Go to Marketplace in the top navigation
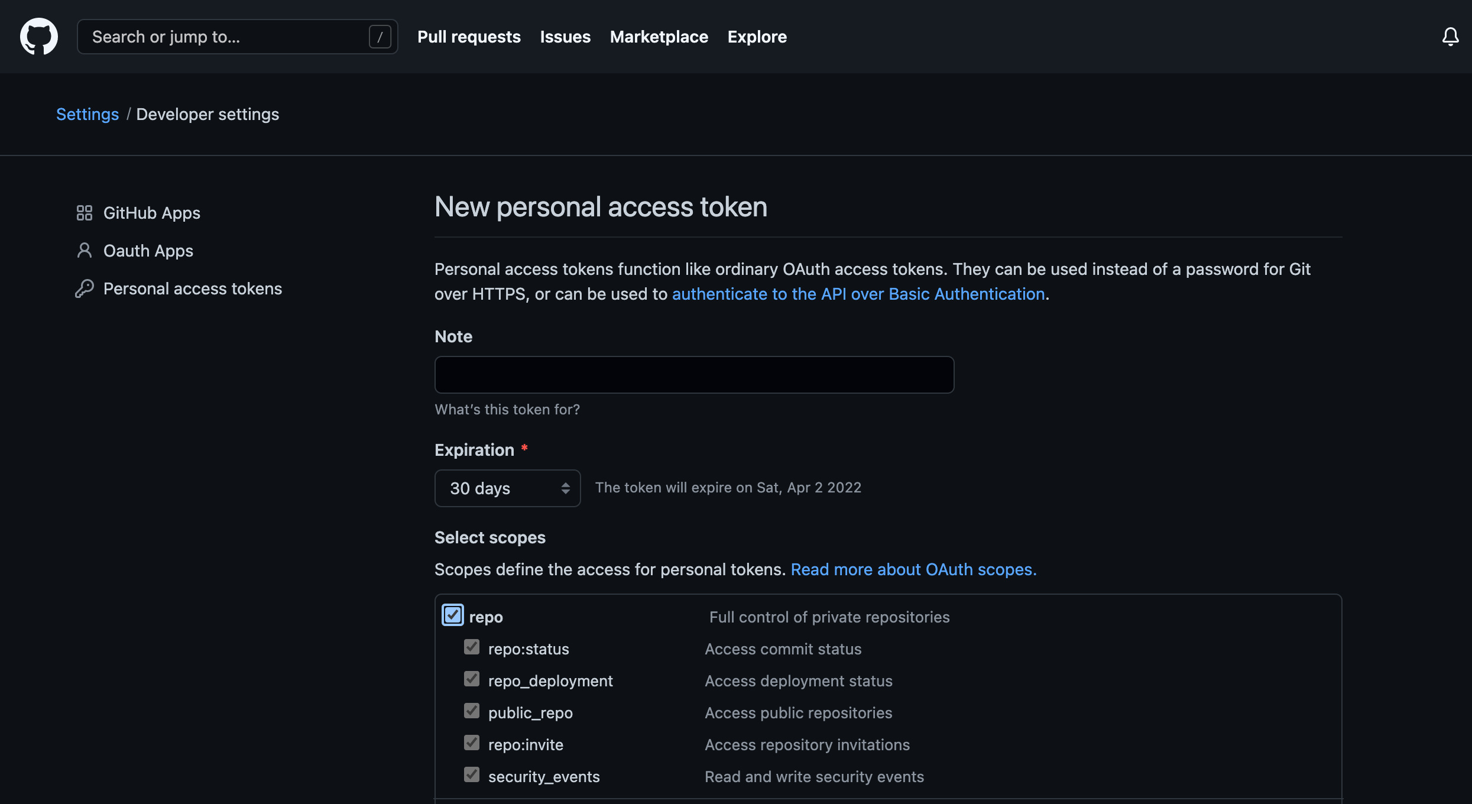This screenshot has height=804, width=1472. (x=659, y=37)
